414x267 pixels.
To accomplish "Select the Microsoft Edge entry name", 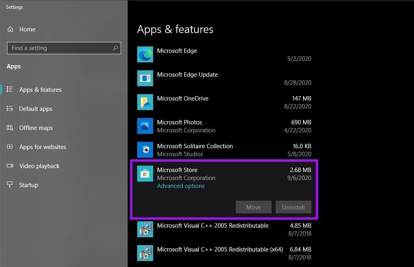I will [177, 50].
